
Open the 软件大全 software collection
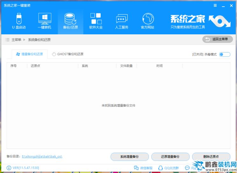(x=96, y=21)
